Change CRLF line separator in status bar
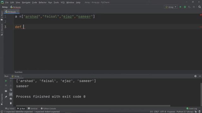 click(x=157, y=112)
